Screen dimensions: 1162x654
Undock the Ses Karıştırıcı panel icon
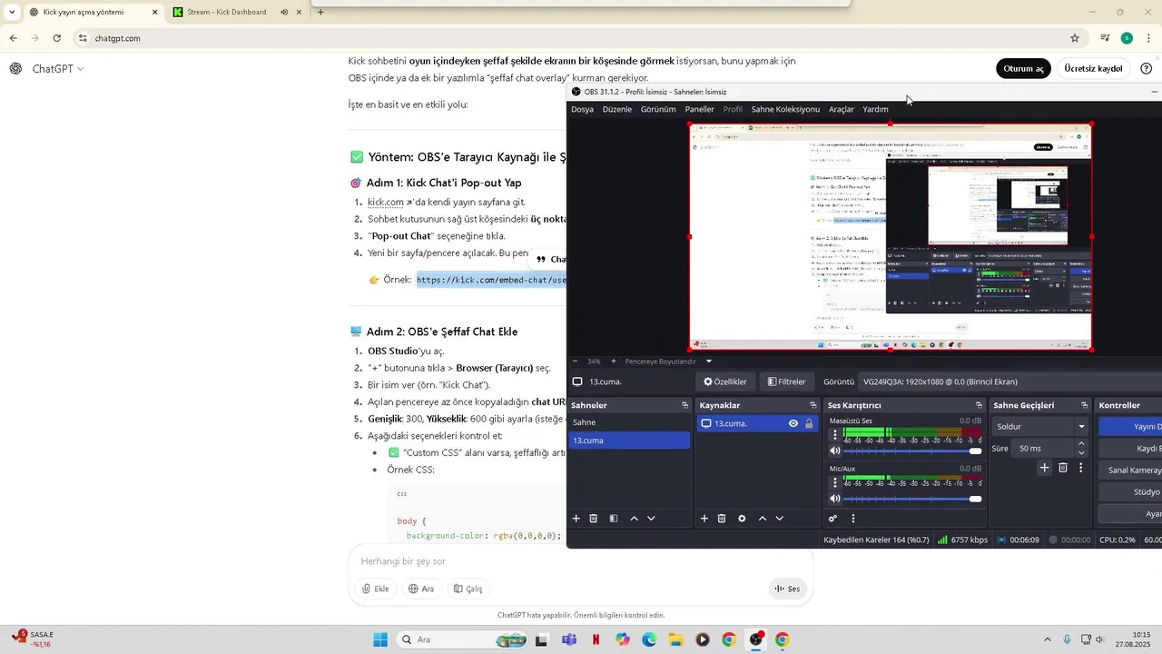coord(979,405)
